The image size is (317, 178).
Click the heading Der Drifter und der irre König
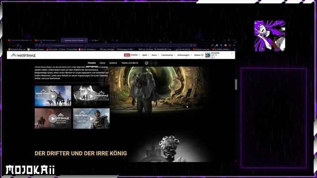click(81, 153)
